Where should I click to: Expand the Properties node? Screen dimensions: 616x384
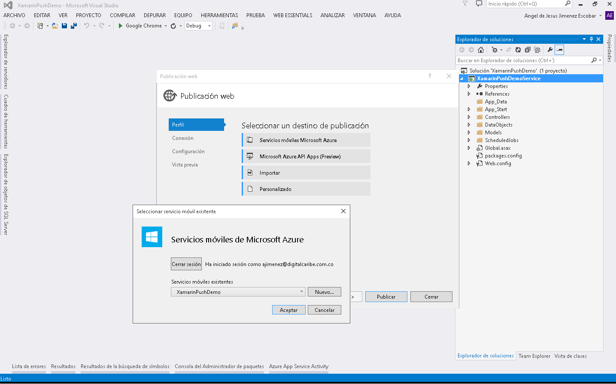click(469, 86)
